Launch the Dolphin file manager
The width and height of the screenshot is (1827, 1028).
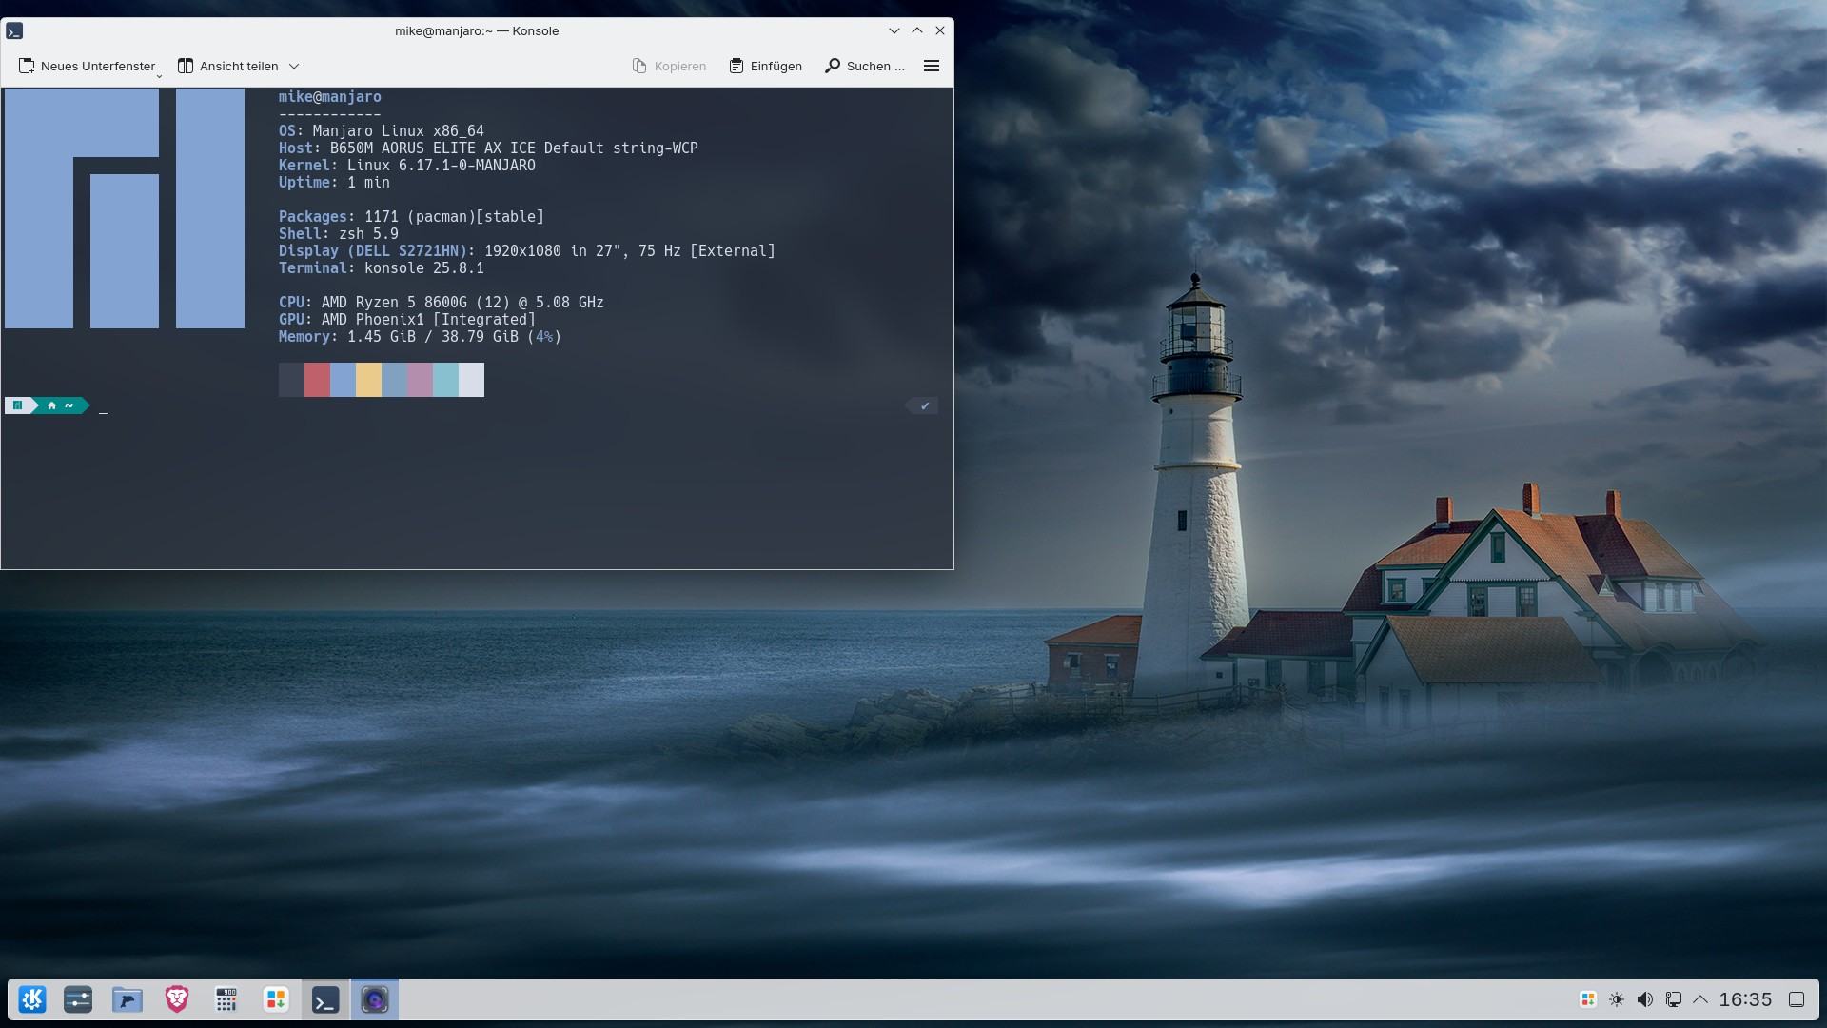tap(128, 999)
